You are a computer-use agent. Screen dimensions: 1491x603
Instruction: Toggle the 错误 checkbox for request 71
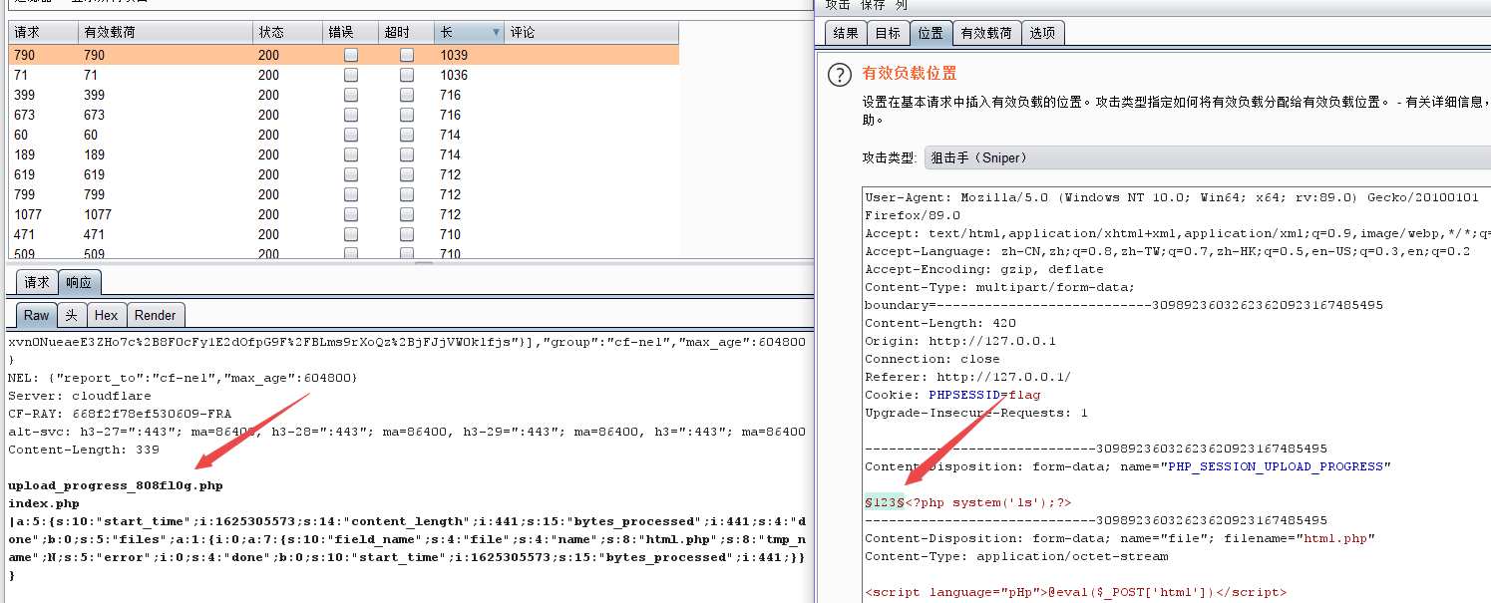coord(351,75)
